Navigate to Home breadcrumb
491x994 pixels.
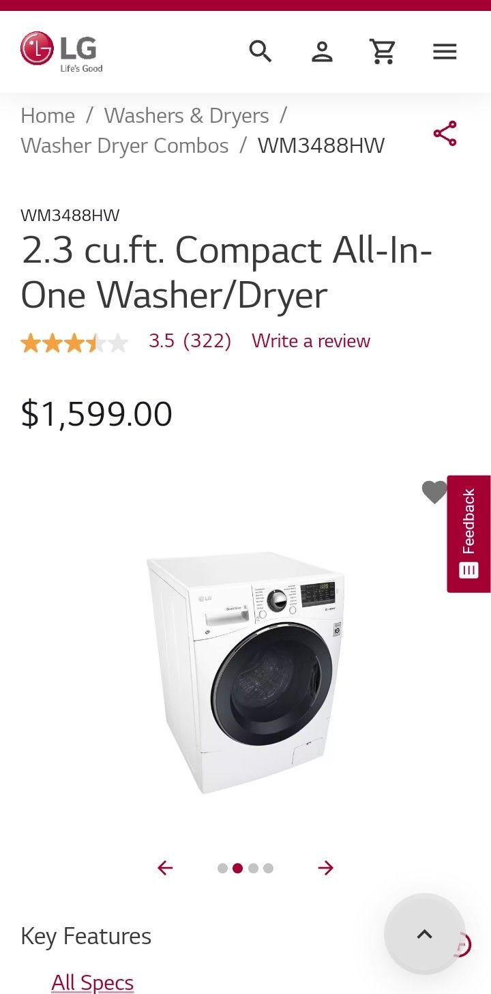click(x=48, y=115)
